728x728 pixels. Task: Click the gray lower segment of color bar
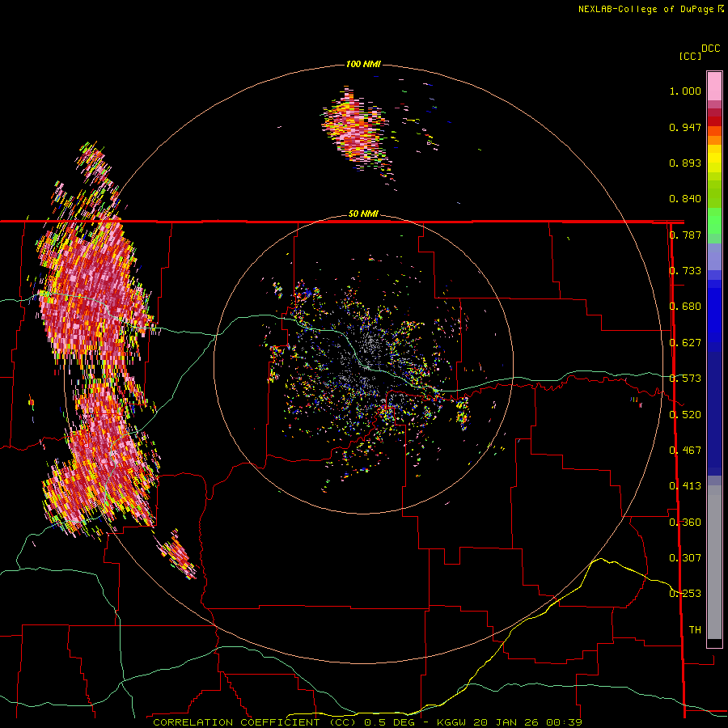[x=714, y=562]
